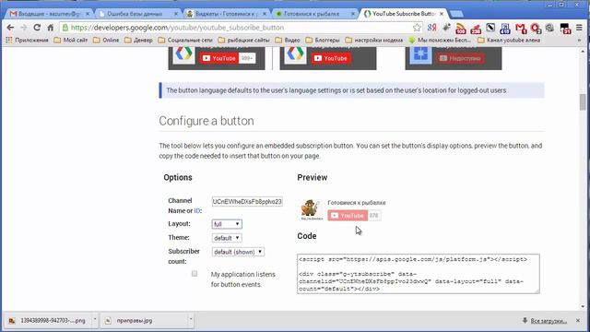This screenshot has height=332, width=590.
Task: Expand options arrow for the PNG download
Action: click(95, 320)
